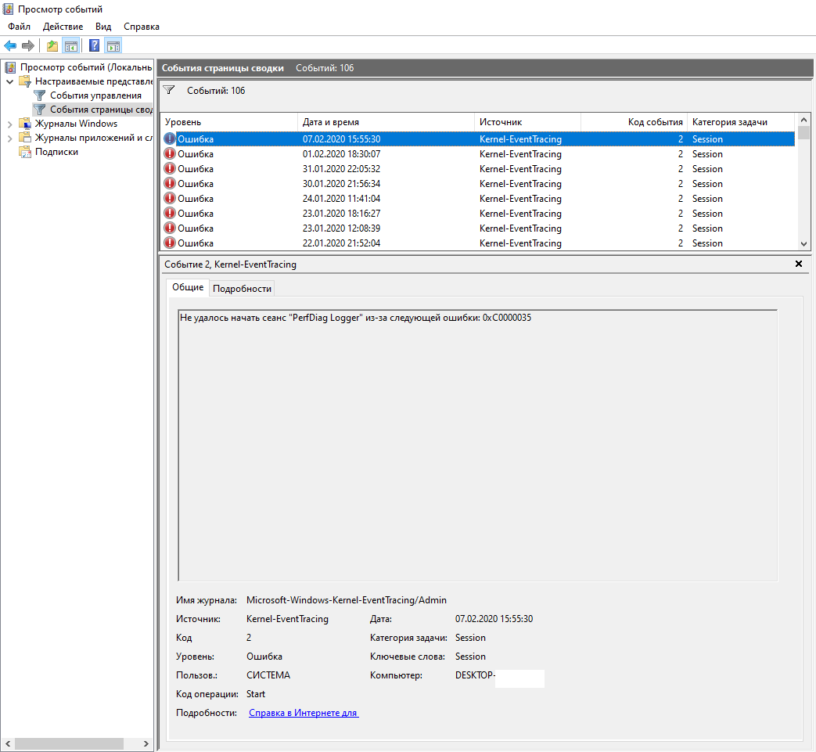Open the Справка в Интернете link
The image size is (816, 752).
(304, 713)
